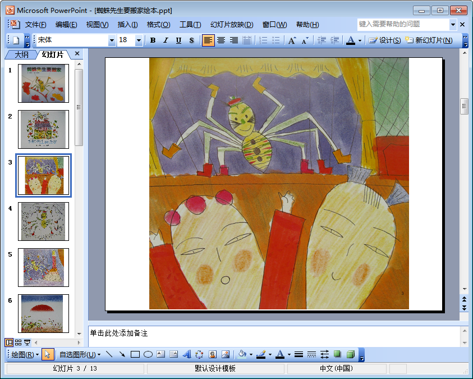Expand the line color dropdown arrow
Screen dimensions: 473x379
[270, 354]
